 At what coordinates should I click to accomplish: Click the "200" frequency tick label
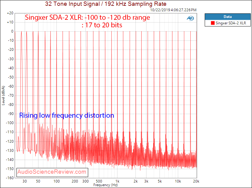75,181
